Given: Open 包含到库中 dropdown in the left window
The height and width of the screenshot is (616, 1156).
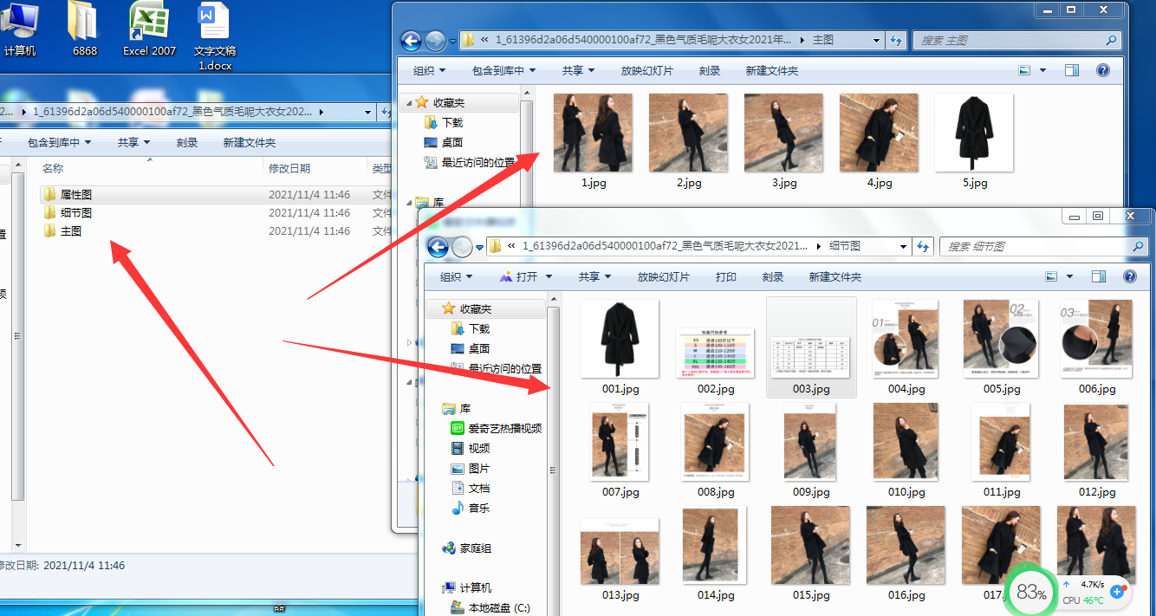Looking at the screenshot, I should [59, 142].
